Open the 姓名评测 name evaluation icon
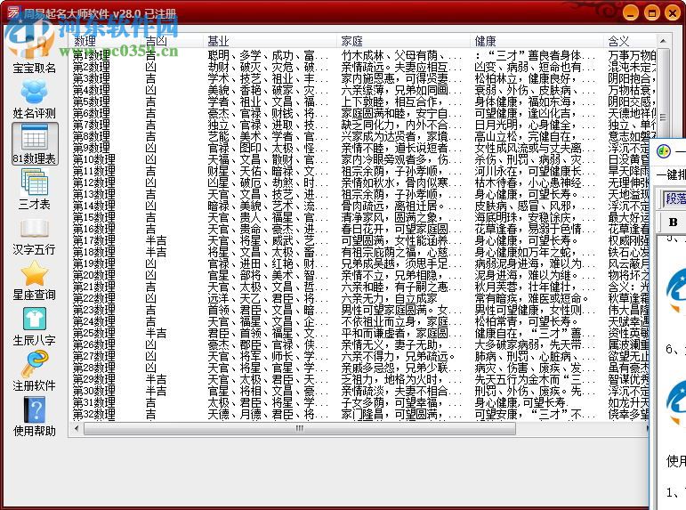The height and width of the screenshot is (510, 686). coord(34,99)
